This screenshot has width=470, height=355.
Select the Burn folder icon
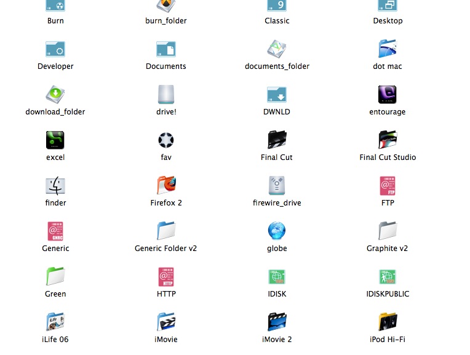55,6
